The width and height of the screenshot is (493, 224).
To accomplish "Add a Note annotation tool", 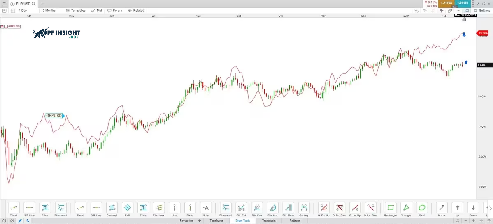I will 205,208.
